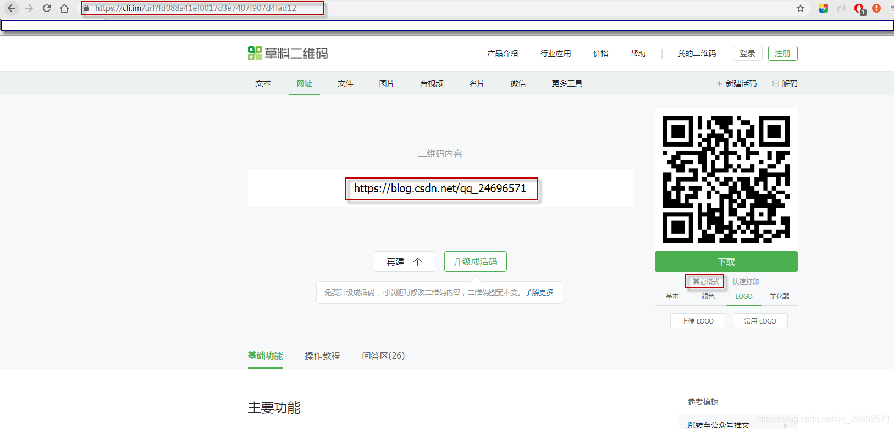Switch to 问答区(26) section tab
Viewport: 894px width, 429px height.
point(383,355)
